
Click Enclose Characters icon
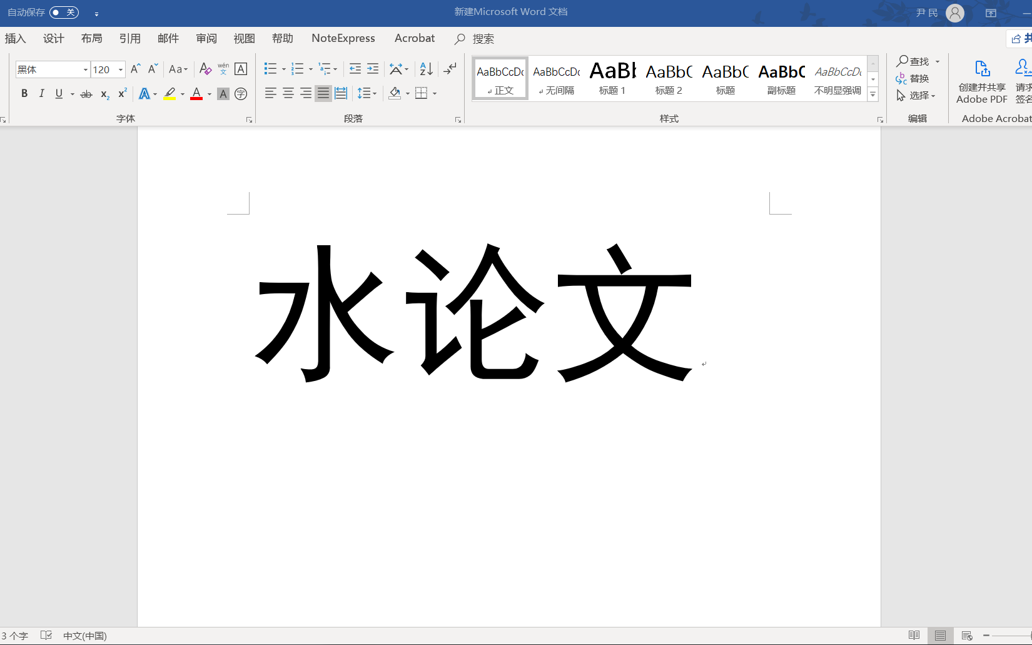click(241, 94)
